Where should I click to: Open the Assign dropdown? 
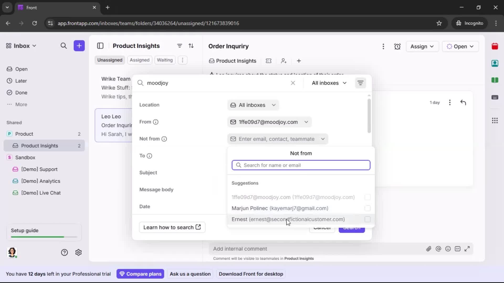point(422,46)
